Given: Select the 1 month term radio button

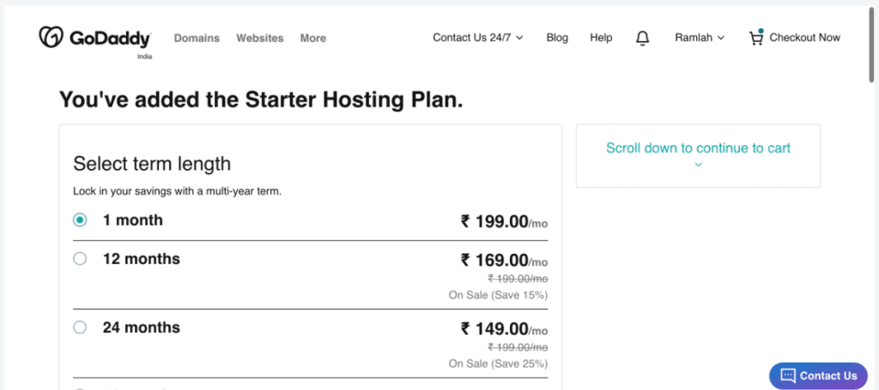Looking at the screenshot, I should [x=80, y=220].
